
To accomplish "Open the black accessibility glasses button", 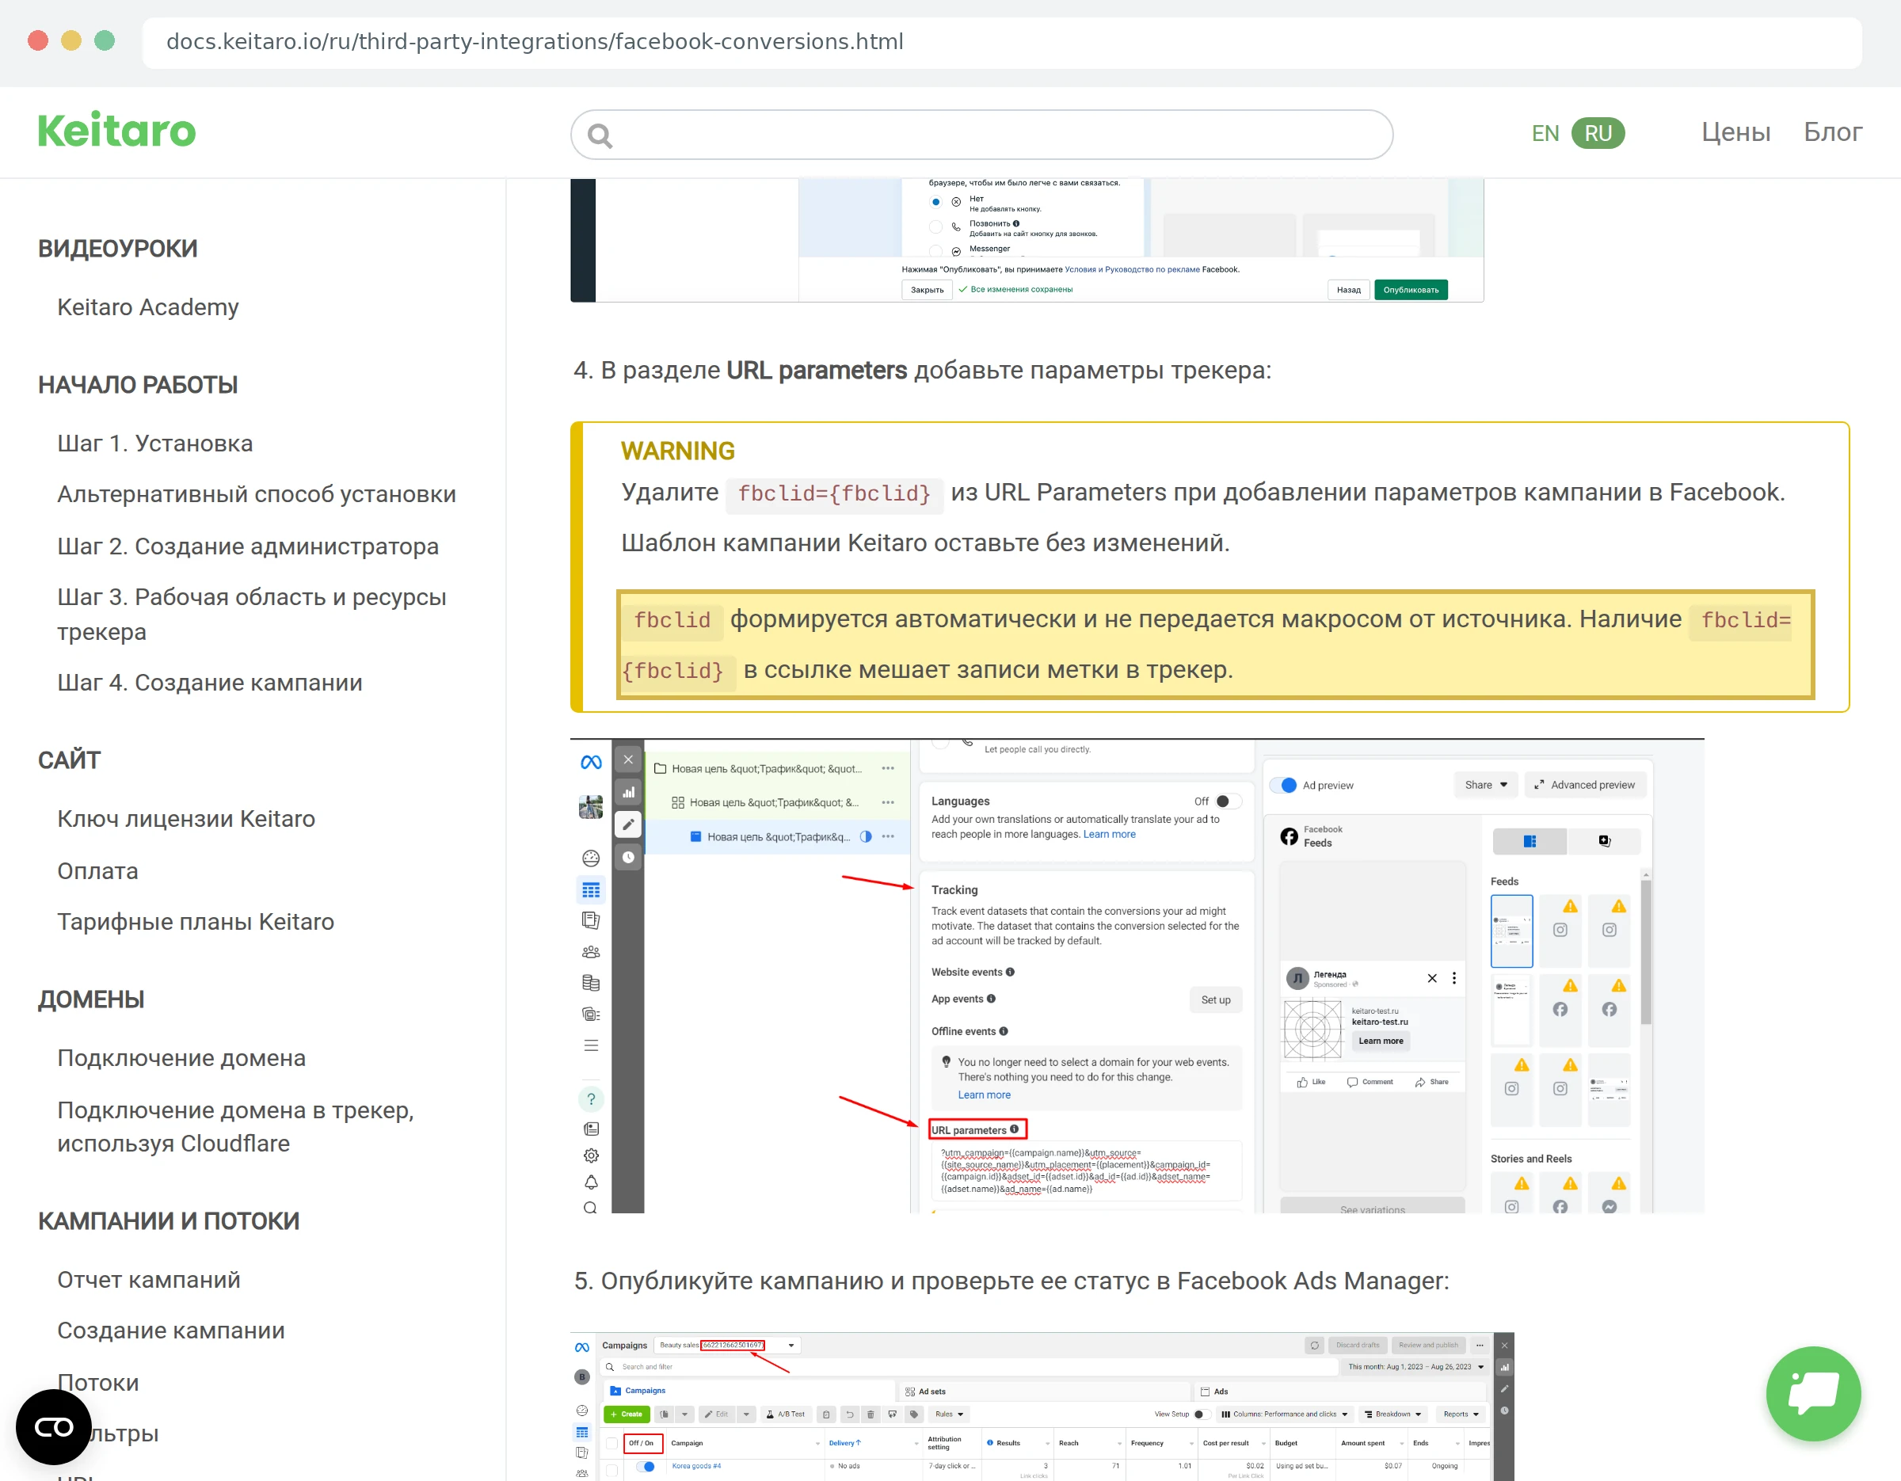I will tap(53, 1426).
